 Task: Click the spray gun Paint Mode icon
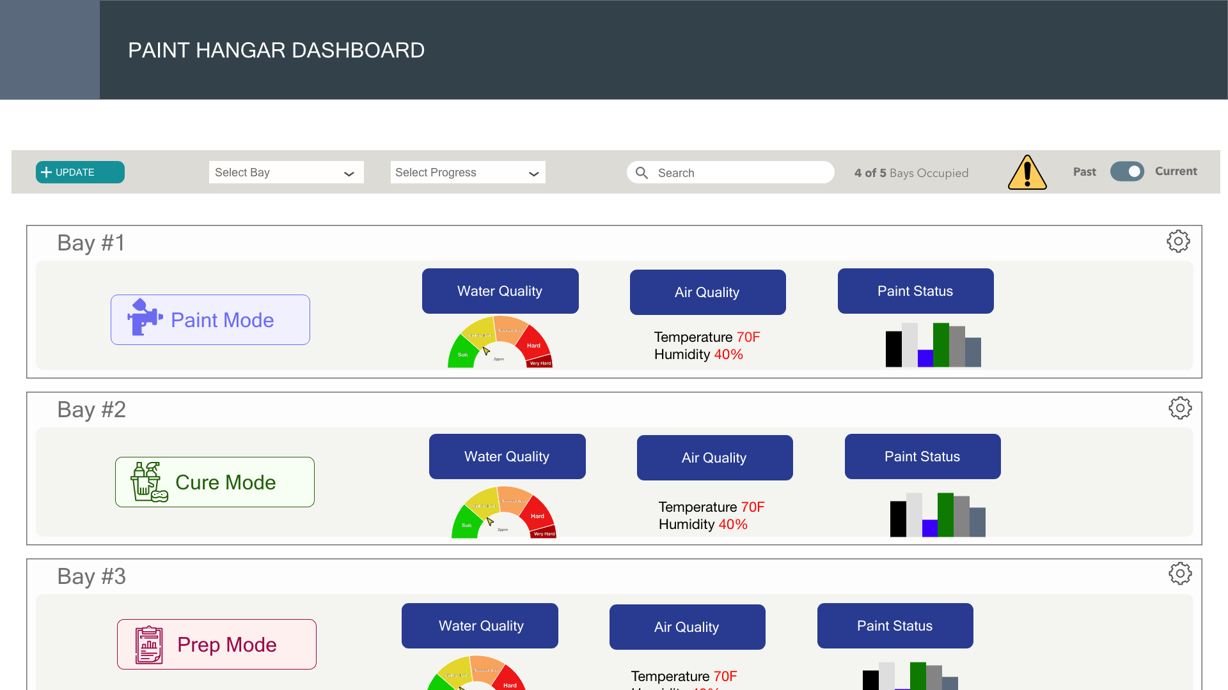point(144,318)
